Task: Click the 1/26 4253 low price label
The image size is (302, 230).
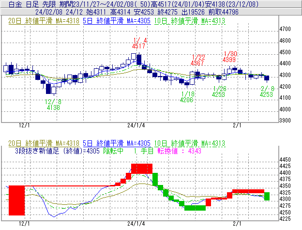Action: (219, 92)
